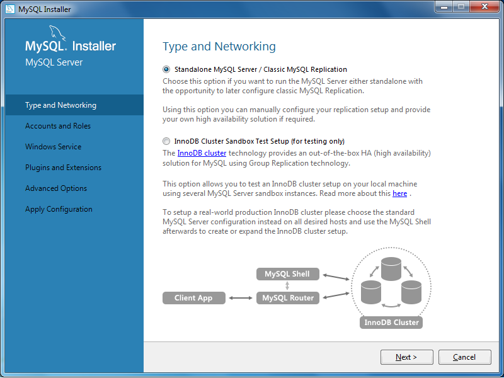504x378 pixels.
Task: Click the bottom-right database cylinder icon
Action: (411, 292)
